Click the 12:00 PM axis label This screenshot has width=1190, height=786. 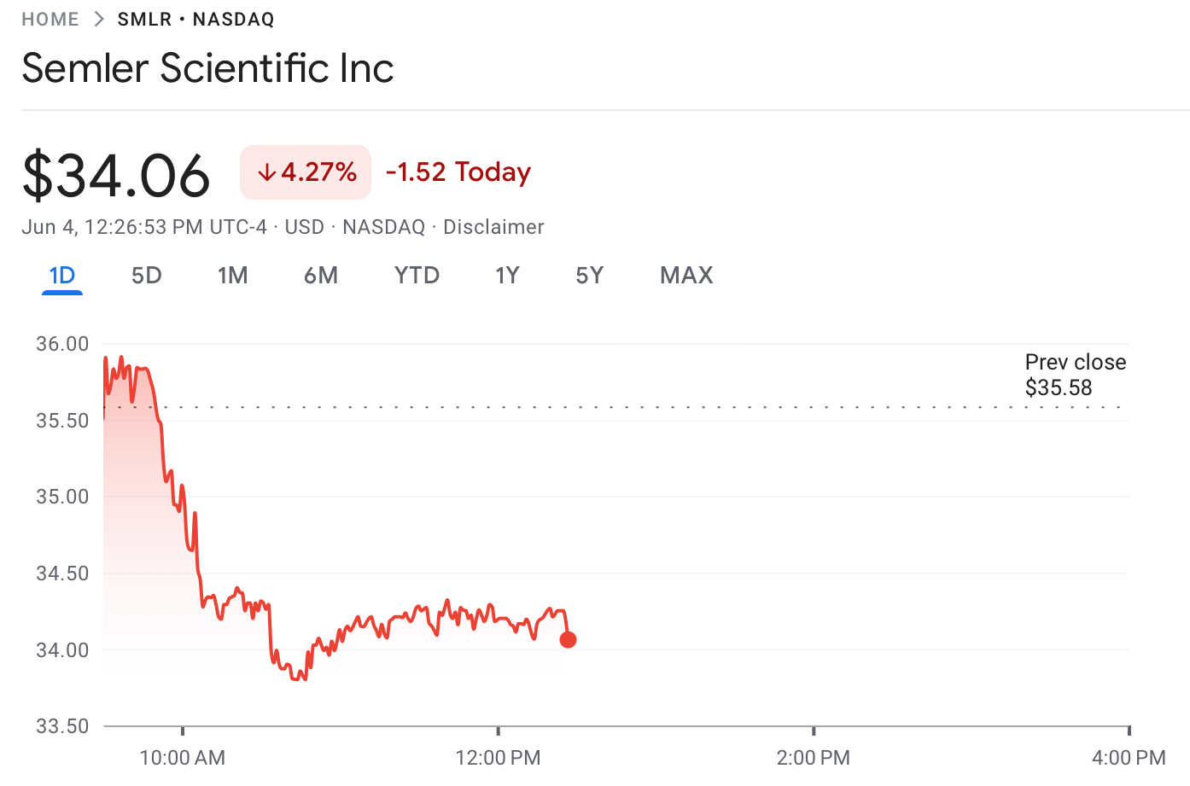click(x=498, y=758)
